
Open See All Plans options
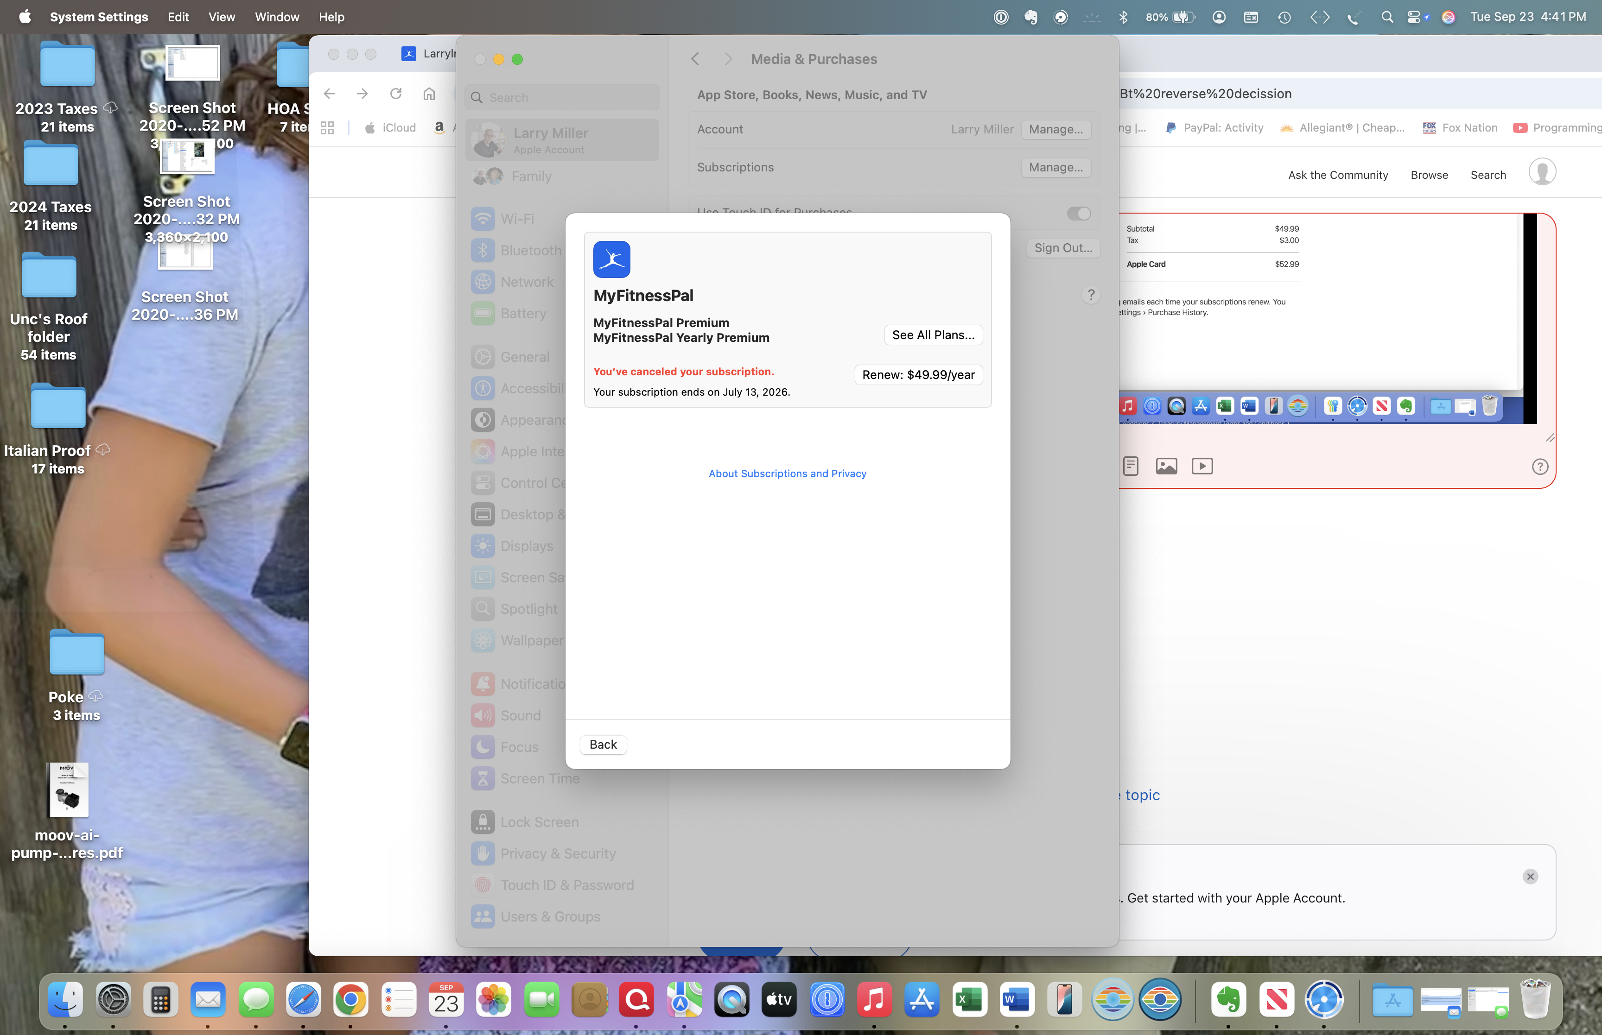[933, 334]
